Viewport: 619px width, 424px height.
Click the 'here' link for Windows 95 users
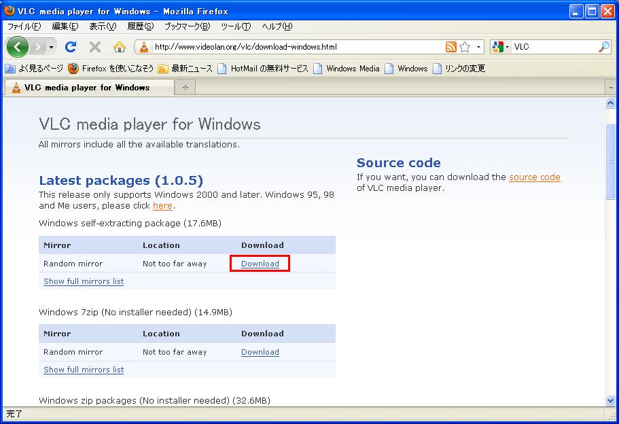162,206
